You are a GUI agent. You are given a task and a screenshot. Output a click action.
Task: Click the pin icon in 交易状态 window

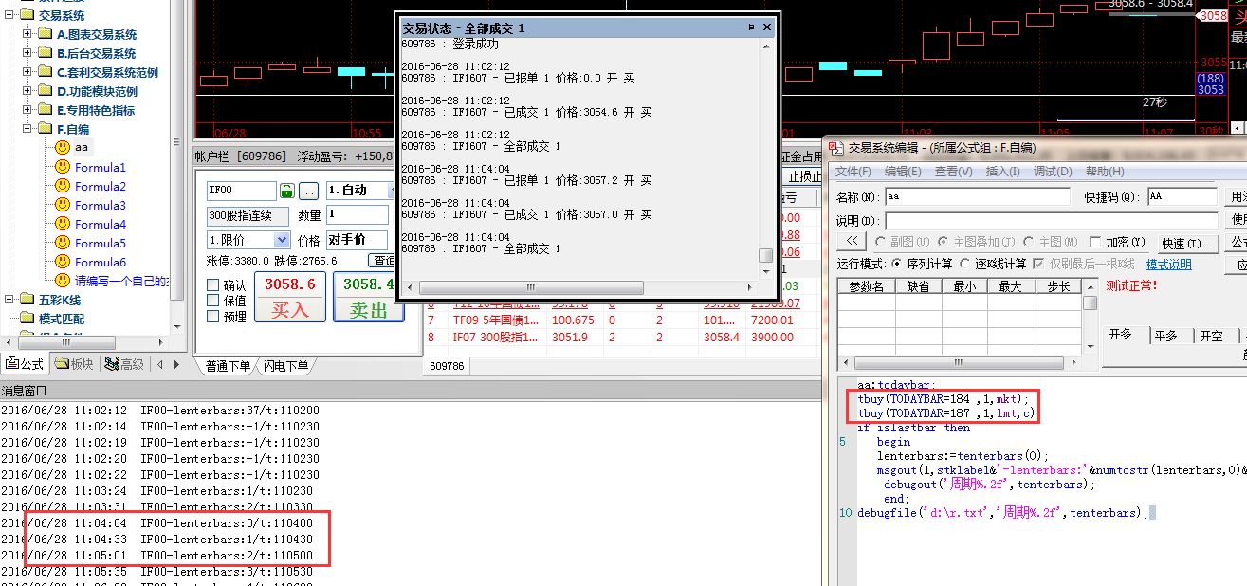(x=750, y=28)
